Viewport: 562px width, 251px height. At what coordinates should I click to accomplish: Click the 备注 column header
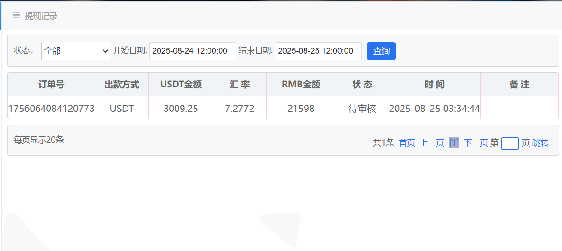(x=519, y=85)
